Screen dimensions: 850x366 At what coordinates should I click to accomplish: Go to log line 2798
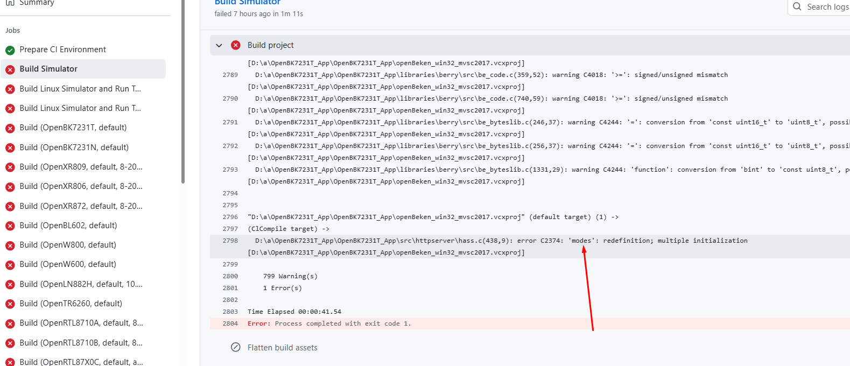(230, 241)
